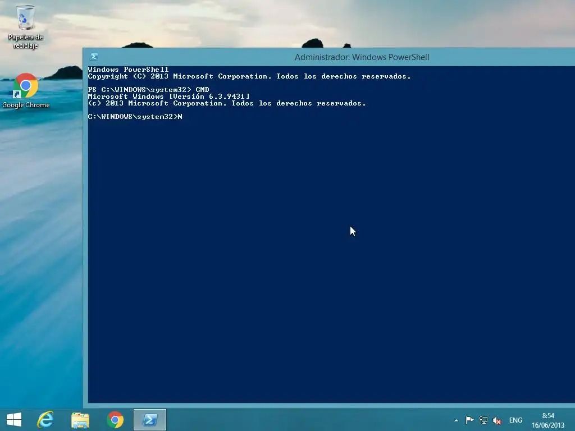Launch Chrome from the taskbar

(115, 420)
